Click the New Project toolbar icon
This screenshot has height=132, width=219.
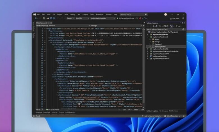(44, 18)
